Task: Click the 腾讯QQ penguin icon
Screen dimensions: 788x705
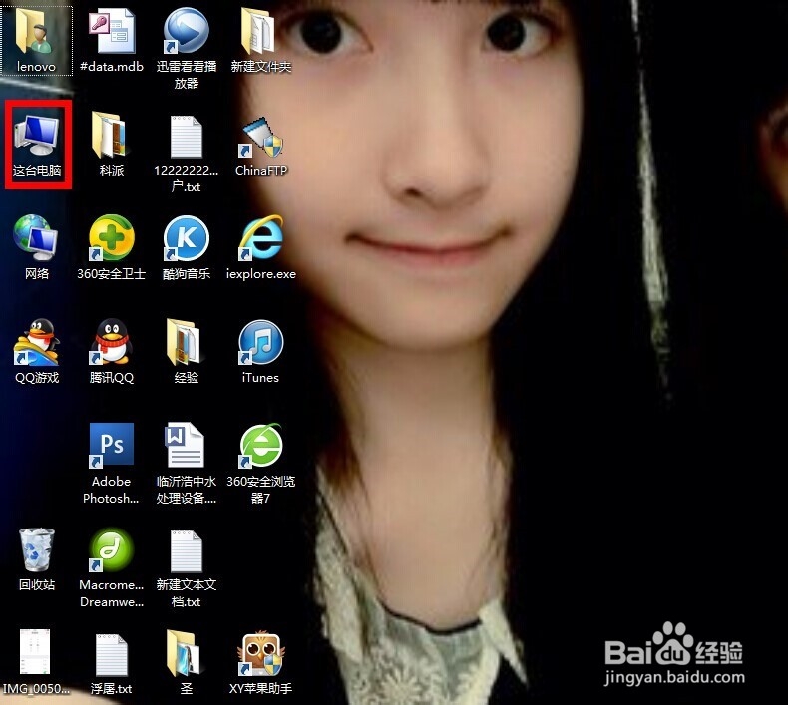Action: tap(111, 342)
